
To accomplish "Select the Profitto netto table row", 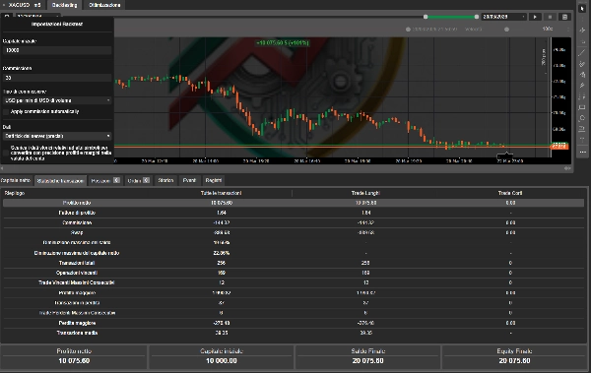I will pyautogui.click(x=294, y=203).
